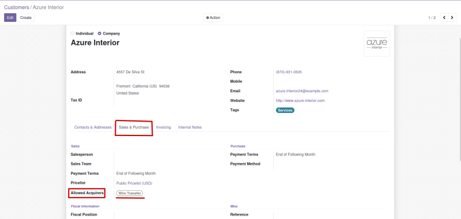This screenshot has height=219, width=461.
Task: Open Contacts & Addresses tab
Action: 93,127
